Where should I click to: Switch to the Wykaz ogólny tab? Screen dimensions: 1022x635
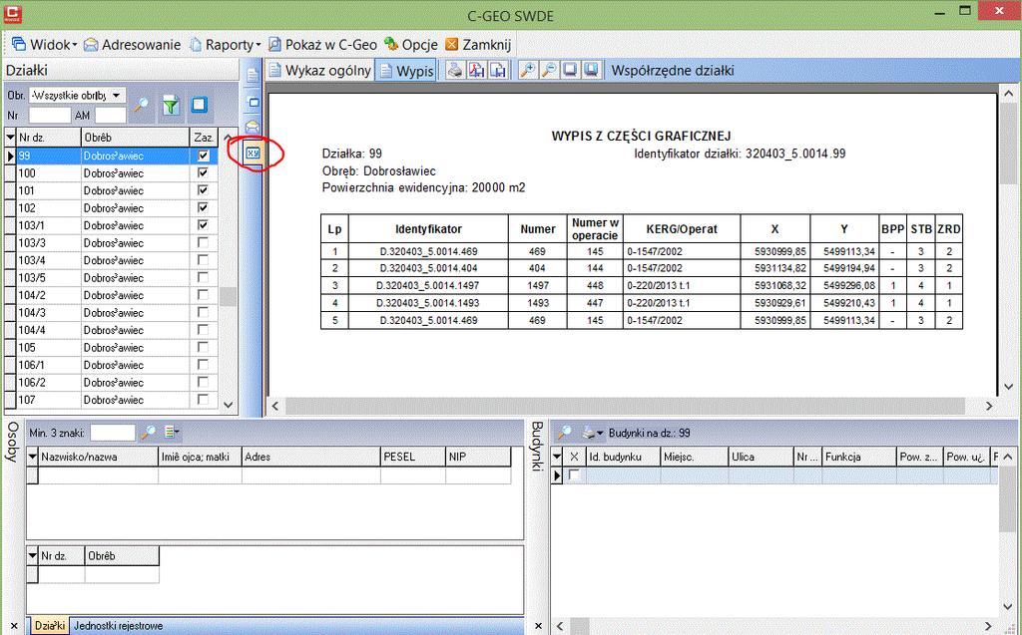pyautogui.click(x=320, y=71)
